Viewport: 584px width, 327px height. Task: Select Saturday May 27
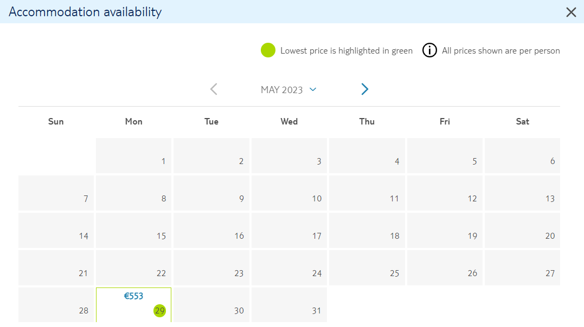click(x=522, y=268)
